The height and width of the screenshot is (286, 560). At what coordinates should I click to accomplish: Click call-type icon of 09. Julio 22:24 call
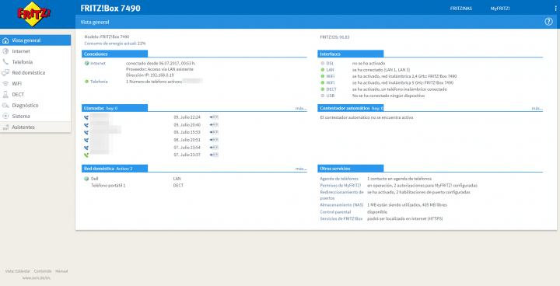point(86,117)
